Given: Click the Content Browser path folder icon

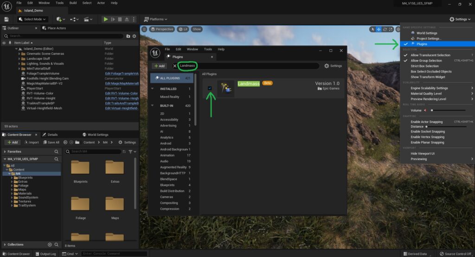Looking at the screenshot, I should 77,142.
